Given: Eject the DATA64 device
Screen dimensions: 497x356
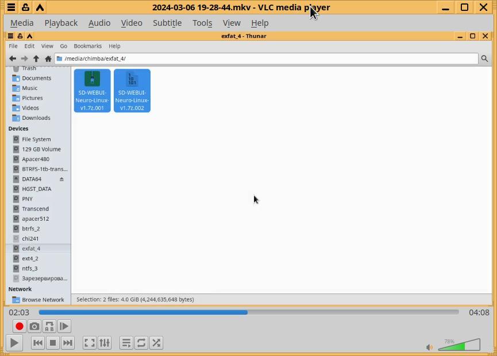Looking at the screenshot, I should coord(61,179).
